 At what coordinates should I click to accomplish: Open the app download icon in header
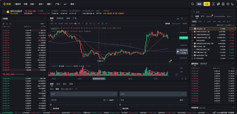[x=214, y=4]
